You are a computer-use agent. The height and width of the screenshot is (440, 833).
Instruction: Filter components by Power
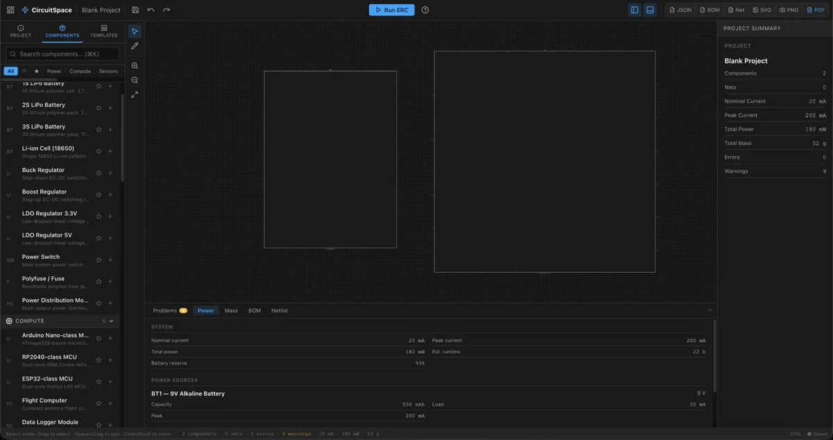[54, 71]
